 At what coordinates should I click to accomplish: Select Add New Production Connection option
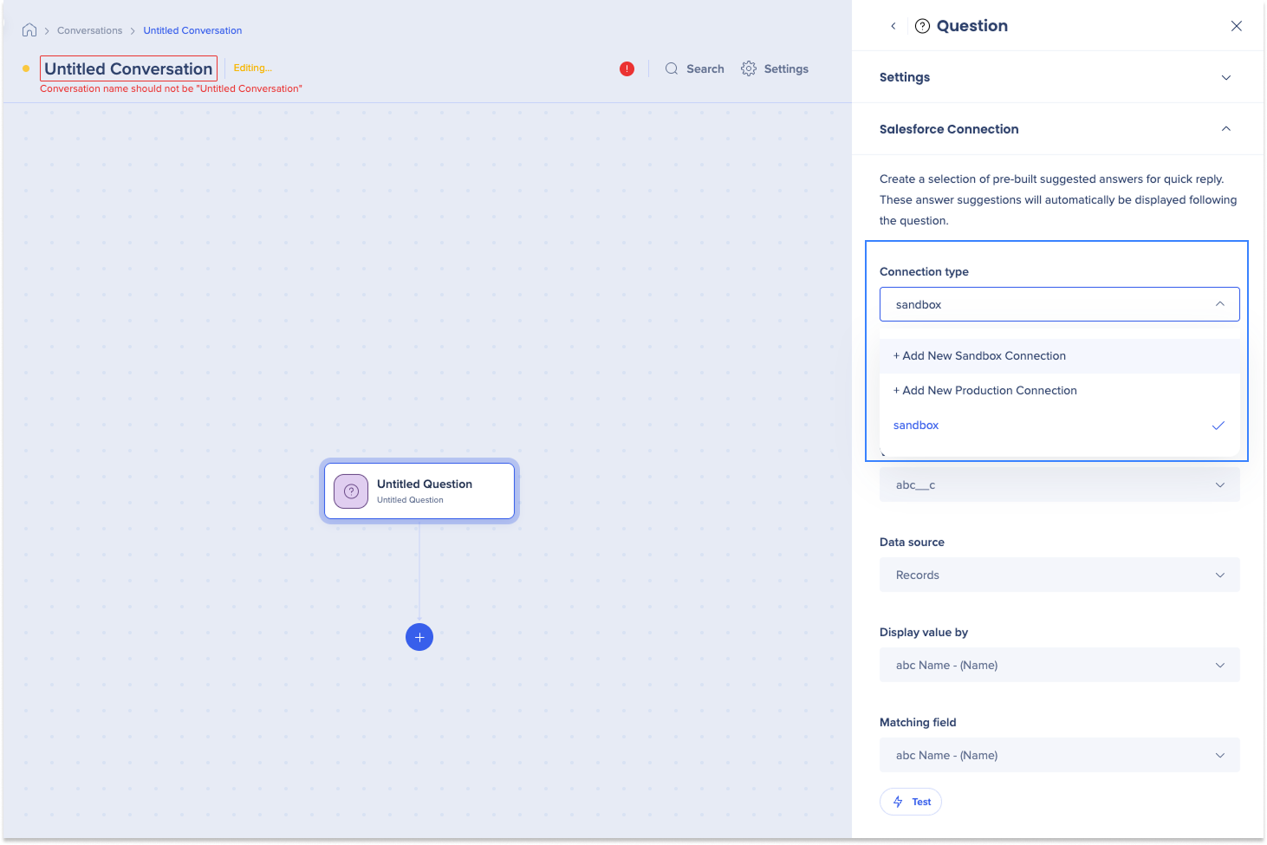point(989,391)
